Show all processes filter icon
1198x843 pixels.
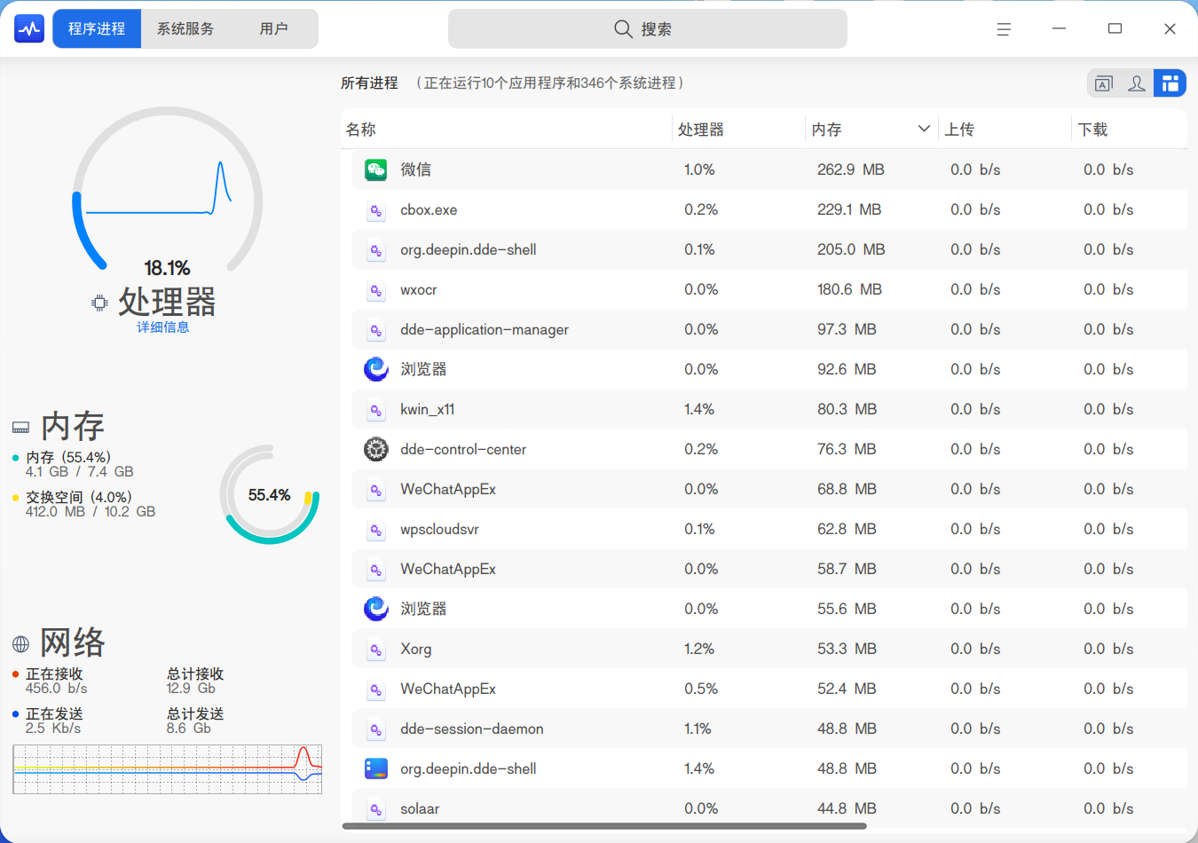tap(1170, 83)
